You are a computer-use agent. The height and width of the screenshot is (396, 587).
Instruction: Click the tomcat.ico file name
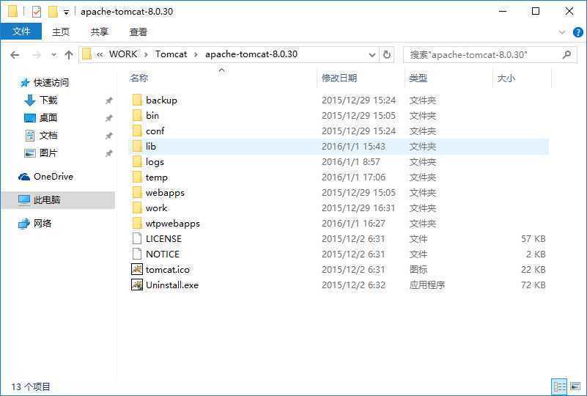click(168, 269)
